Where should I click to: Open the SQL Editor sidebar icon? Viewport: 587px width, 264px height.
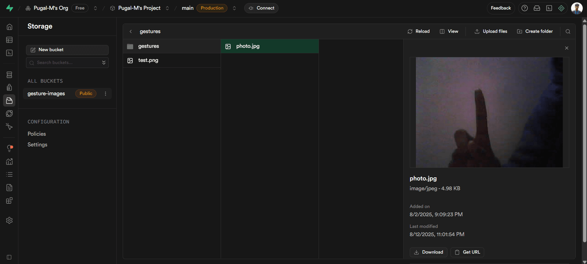[9, 53]
